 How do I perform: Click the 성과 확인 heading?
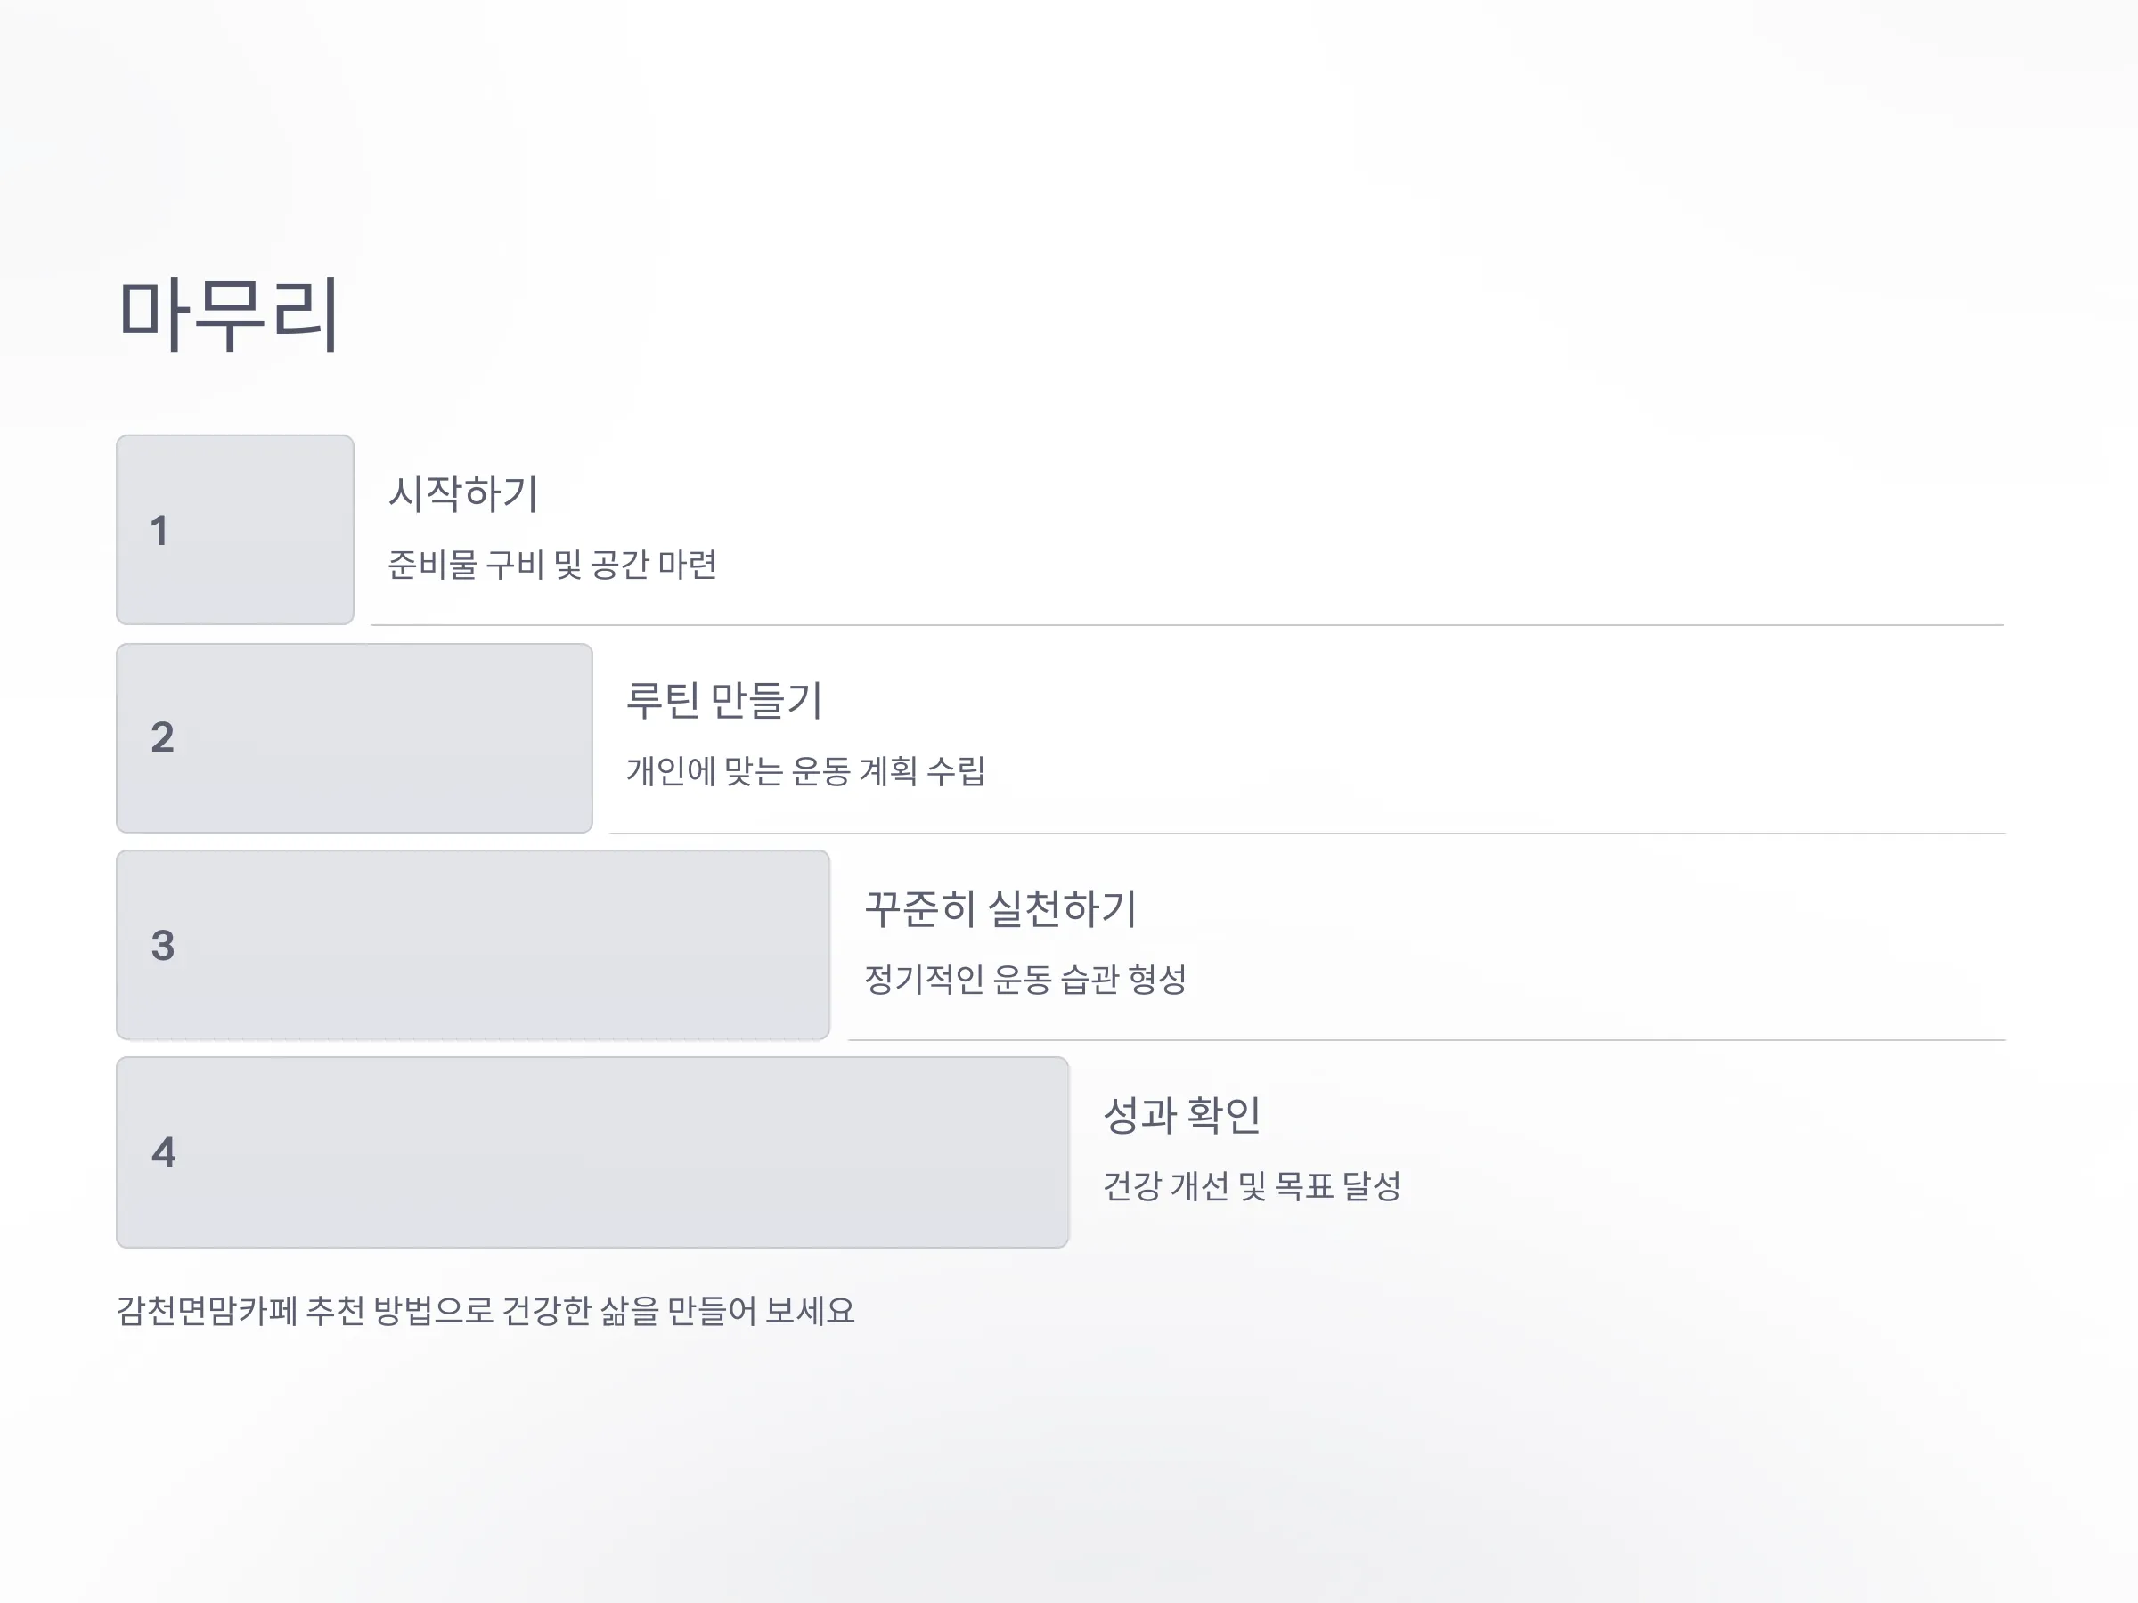[x=1181, y=1115]
